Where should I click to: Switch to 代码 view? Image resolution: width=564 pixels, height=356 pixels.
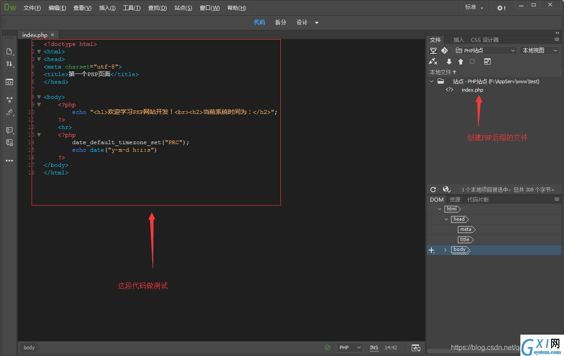(x=260, y=22)
